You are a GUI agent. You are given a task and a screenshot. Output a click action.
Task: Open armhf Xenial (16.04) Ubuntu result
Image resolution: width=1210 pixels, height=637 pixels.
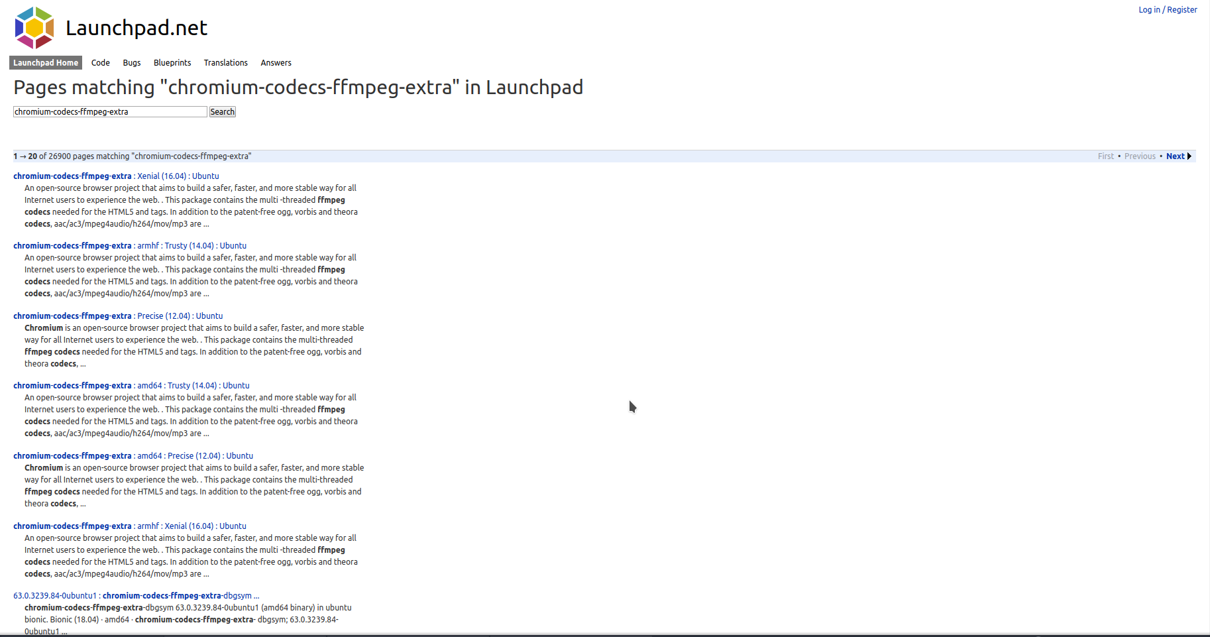click(x=130, y=526)
